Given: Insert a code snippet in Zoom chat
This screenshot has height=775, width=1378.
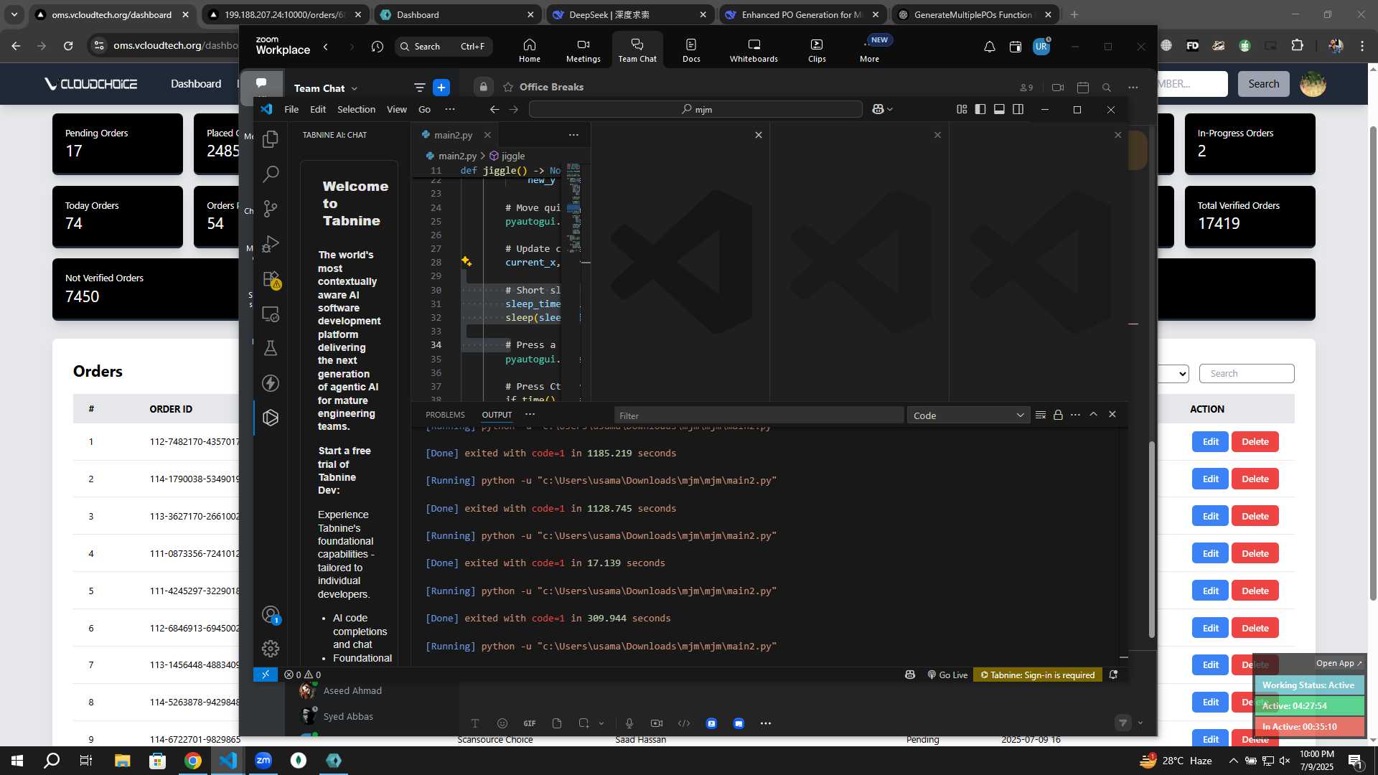Looking at the screenshot, I should pos(684,723).
